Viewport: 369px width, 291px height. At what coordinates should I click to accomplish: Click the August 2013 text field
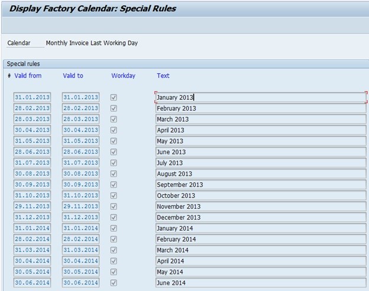[261, 174]
